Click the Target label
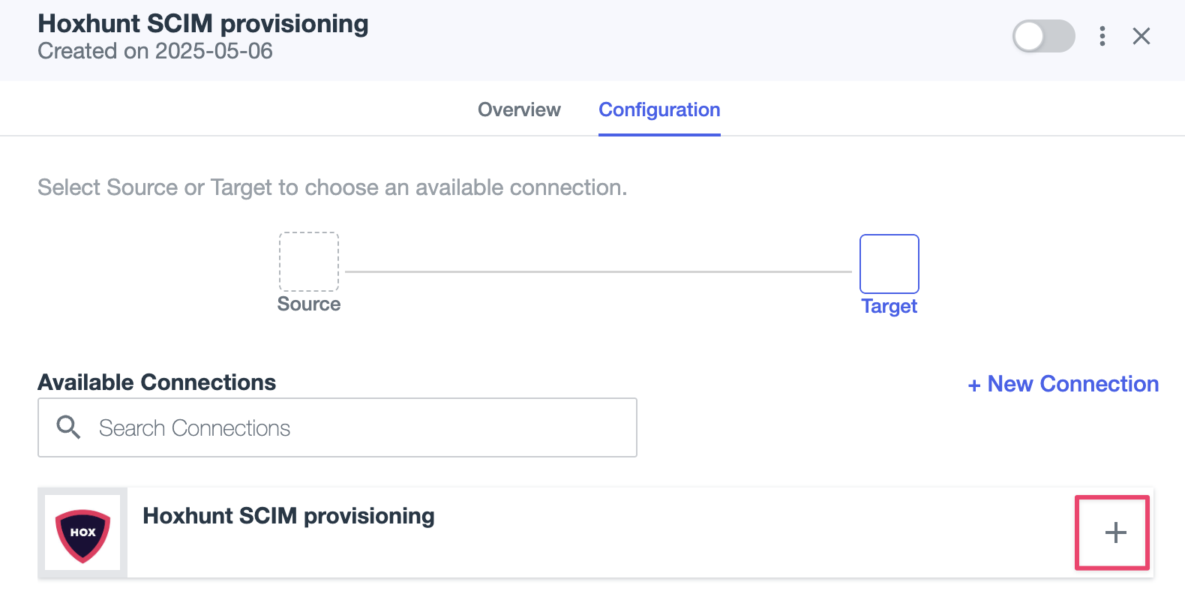The height and width of the screenshot is (594, 1185). pos(889,306)
